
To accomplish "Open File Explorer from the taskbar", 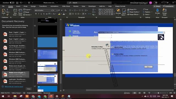I will 15,96.
